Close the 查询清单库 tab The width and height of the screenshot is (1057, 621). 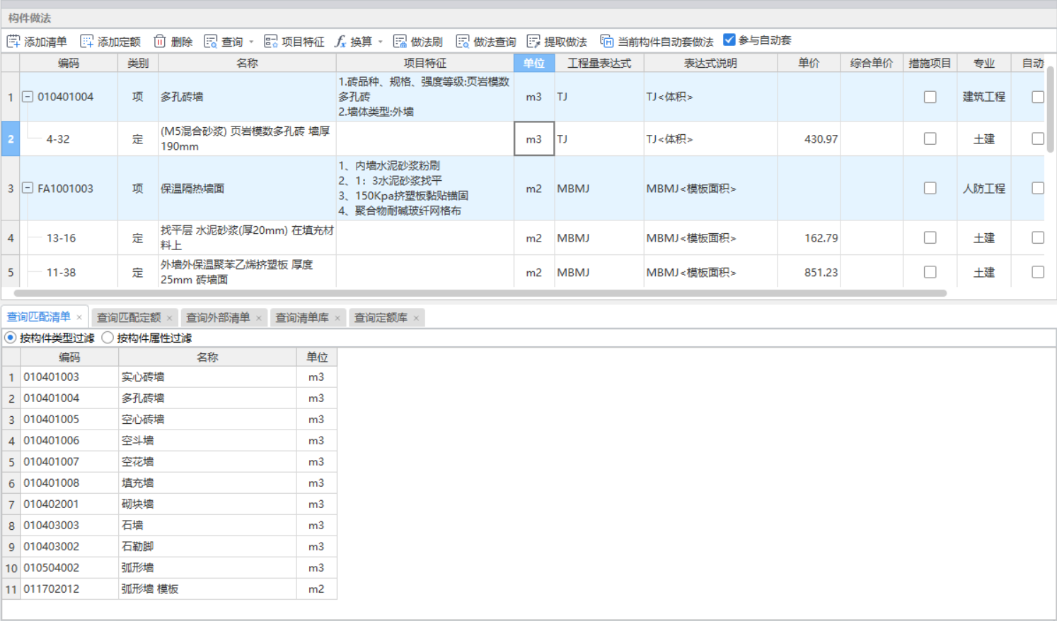[337, 318]
